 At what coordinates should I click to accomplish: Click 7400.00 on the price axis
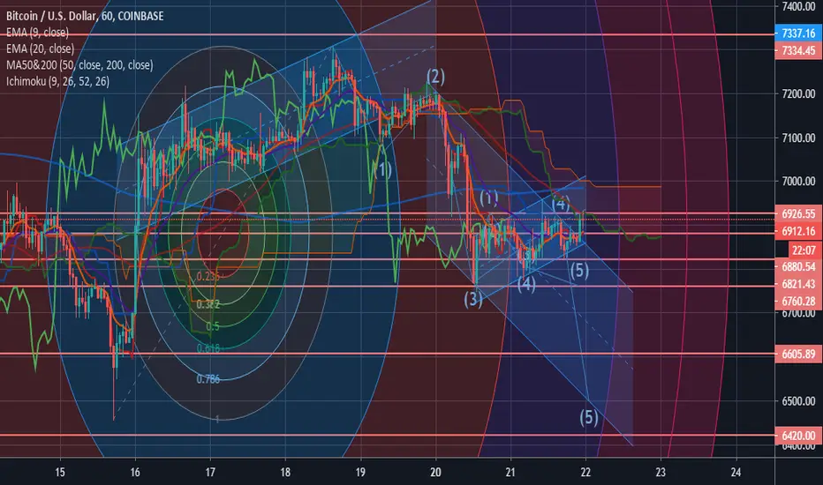coord(798,6)
